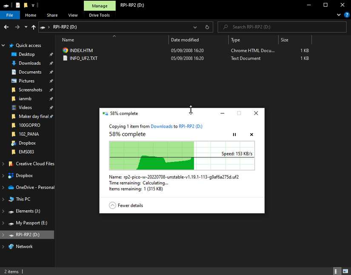Click the INDEX.HTM Chrome file icon
This screenshot has height=275, width=351.
65,50
